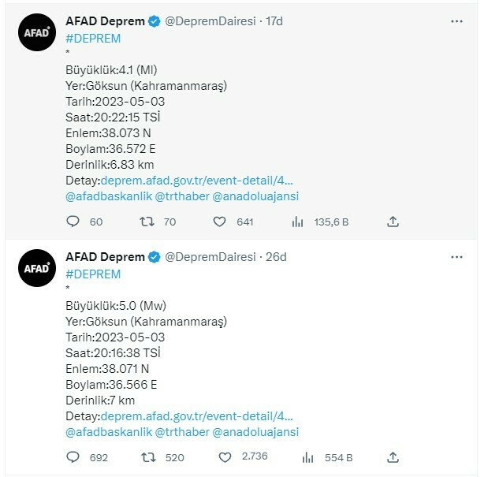The height and width of the screenshot is (477, 488).
Task: Open AFAD avatar on the first tweet
Action: click(37, 32)
